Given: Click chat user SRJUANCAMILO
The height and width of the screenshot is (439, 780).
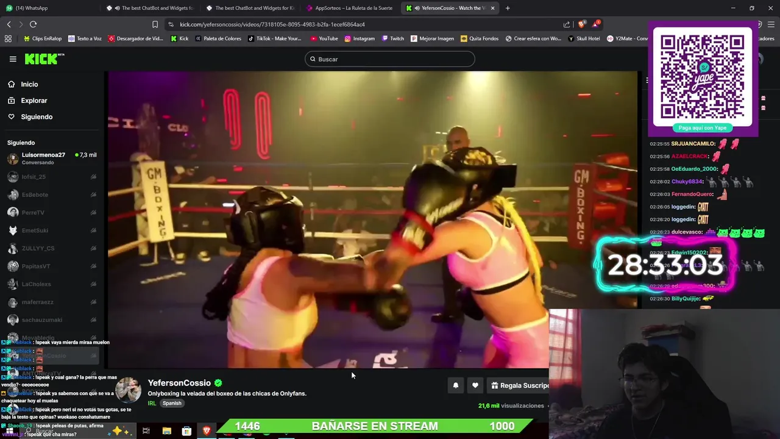Looking at the screenshot, I should [x=693, y=144].
